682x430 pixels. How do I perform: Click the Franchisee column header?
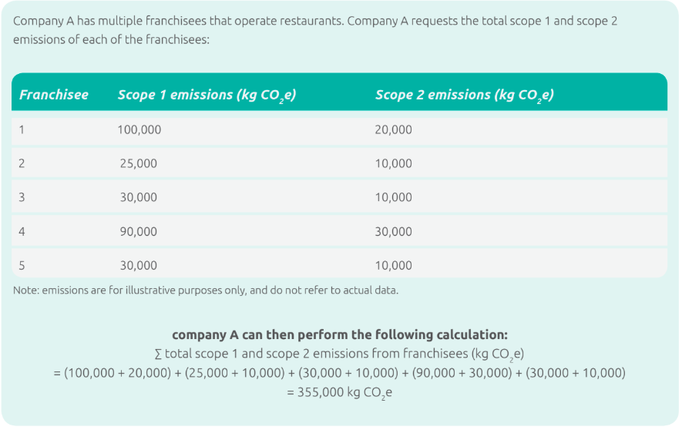(54, 95)
